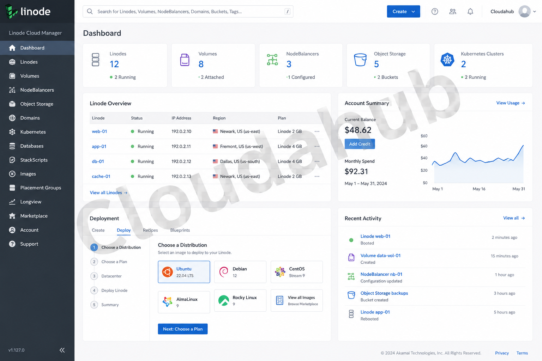Click the Volumes purple card icon
This screenshot has width=542, height=361.
point(185,60)
